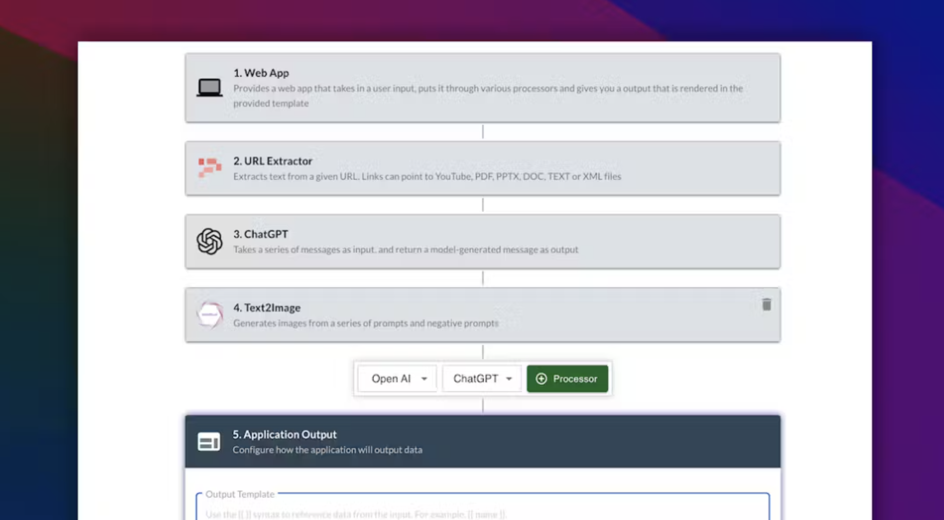Click the Application Output layout icon
Screen dimensions: 944x520
click(209, 442)
